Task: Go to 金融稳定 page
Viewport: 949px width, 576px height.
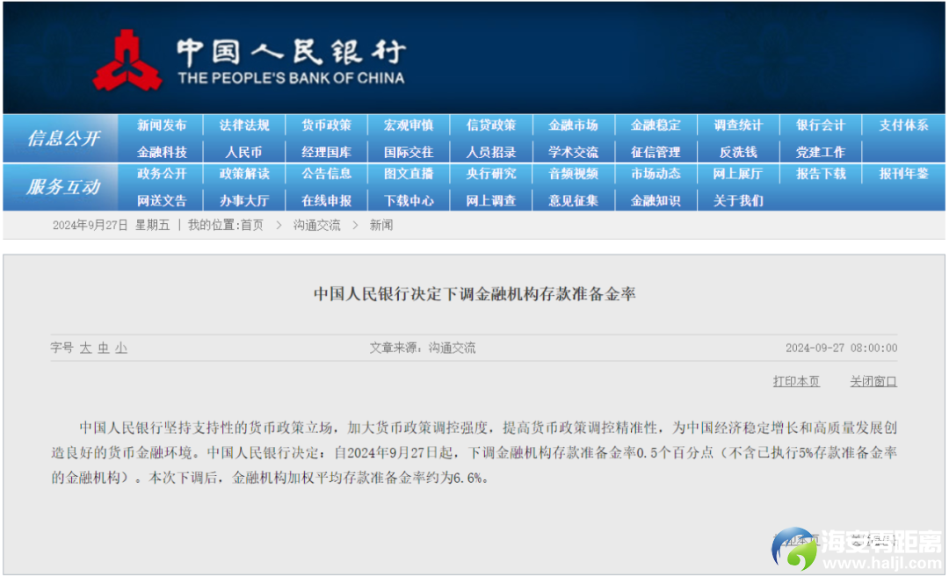Action: pyautogui.click(x=656, y=126)
